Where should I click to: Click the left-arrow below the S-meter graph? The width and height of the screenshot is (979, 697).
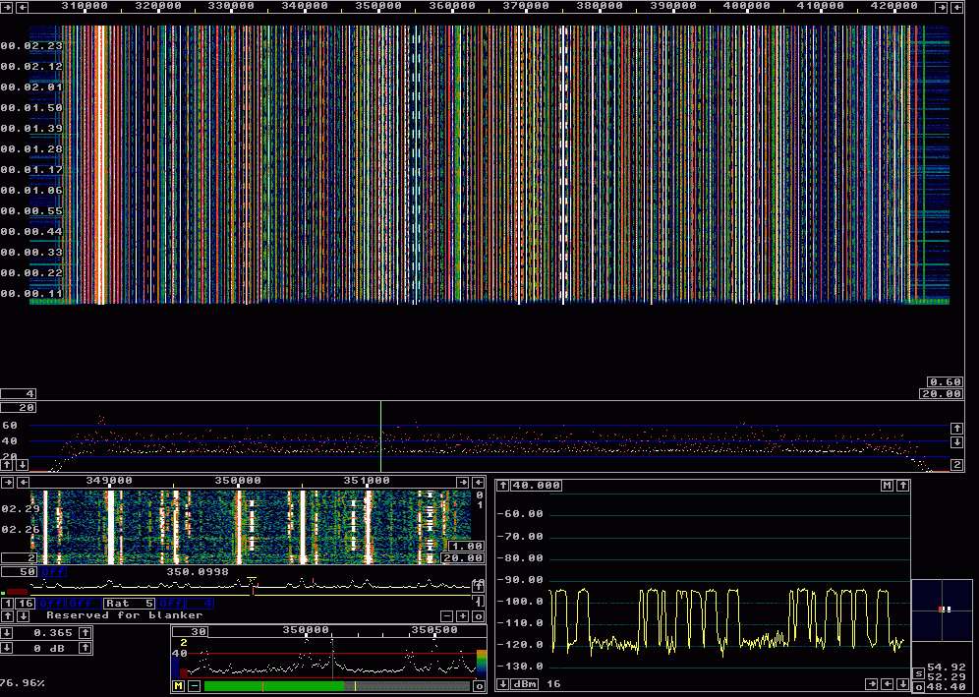click(888, 684)
